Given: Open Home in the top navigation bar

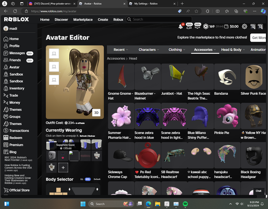Looking at the screenshot, I should pos(44,19).
